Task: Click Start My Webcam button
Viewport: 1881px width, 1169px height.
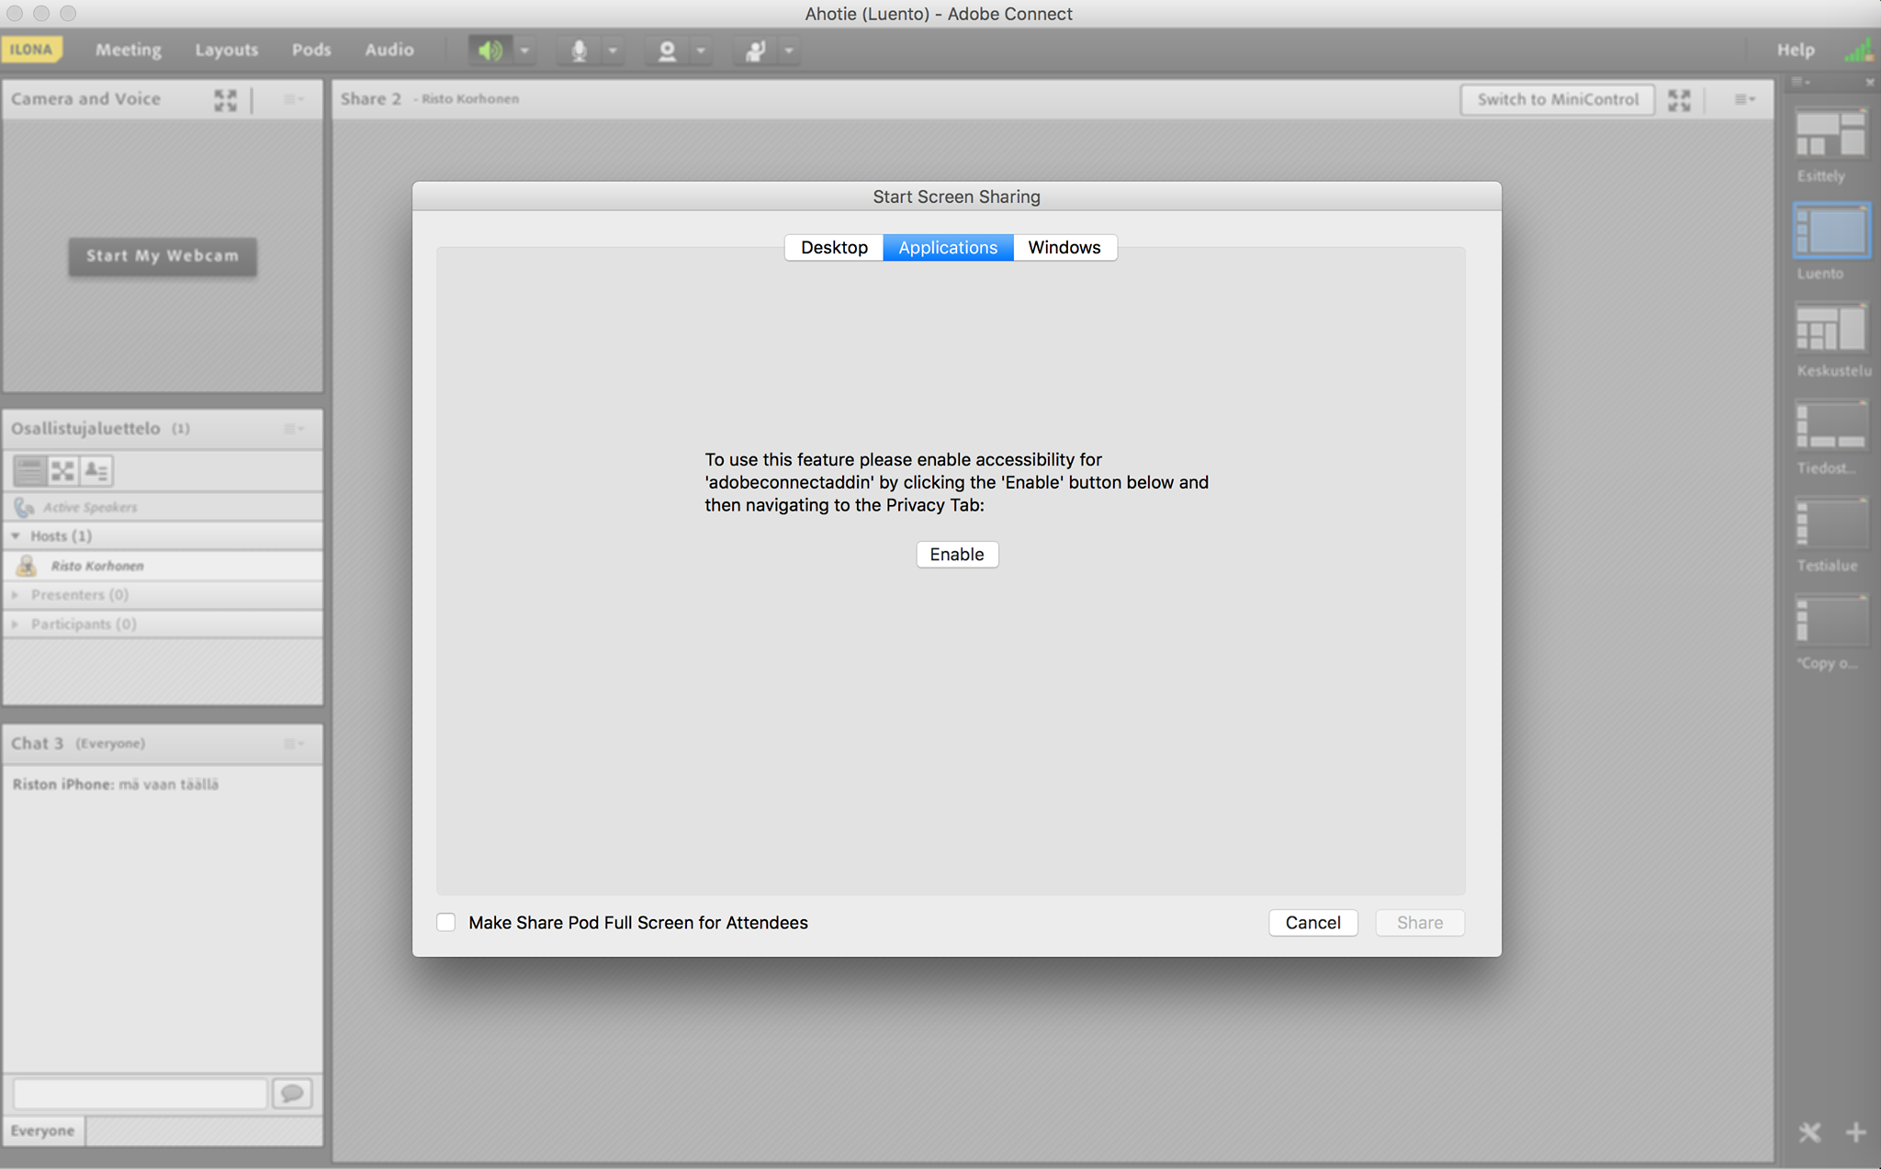Action: coord(163,256)
